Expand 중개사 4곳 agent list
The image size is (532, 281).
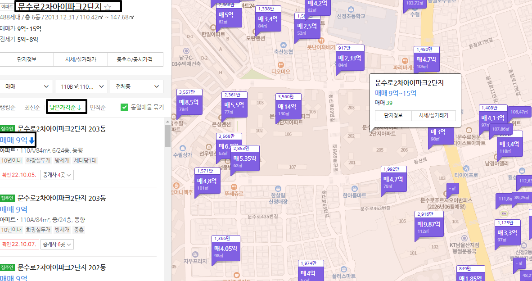pyautogui.click(x=57, y=175)
